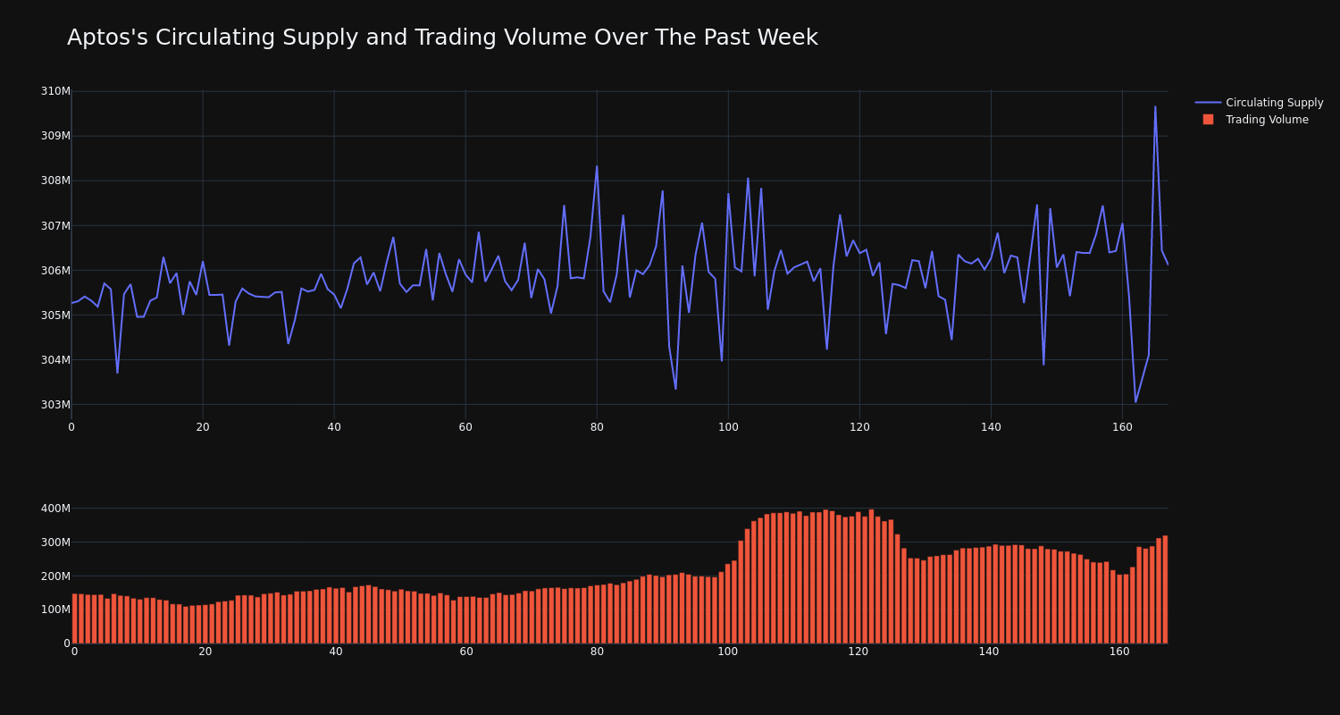Viewport: 1340px width, 715px height.
Task: Click x-axis label 160 under volume chart
Action: (1119, 652)
